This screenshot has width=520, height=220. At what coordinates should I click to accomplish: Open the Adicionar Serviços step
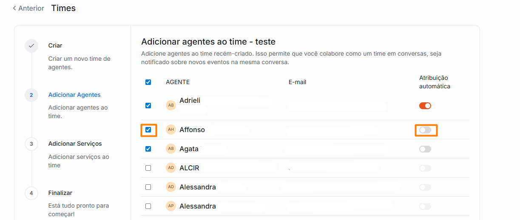75,144
